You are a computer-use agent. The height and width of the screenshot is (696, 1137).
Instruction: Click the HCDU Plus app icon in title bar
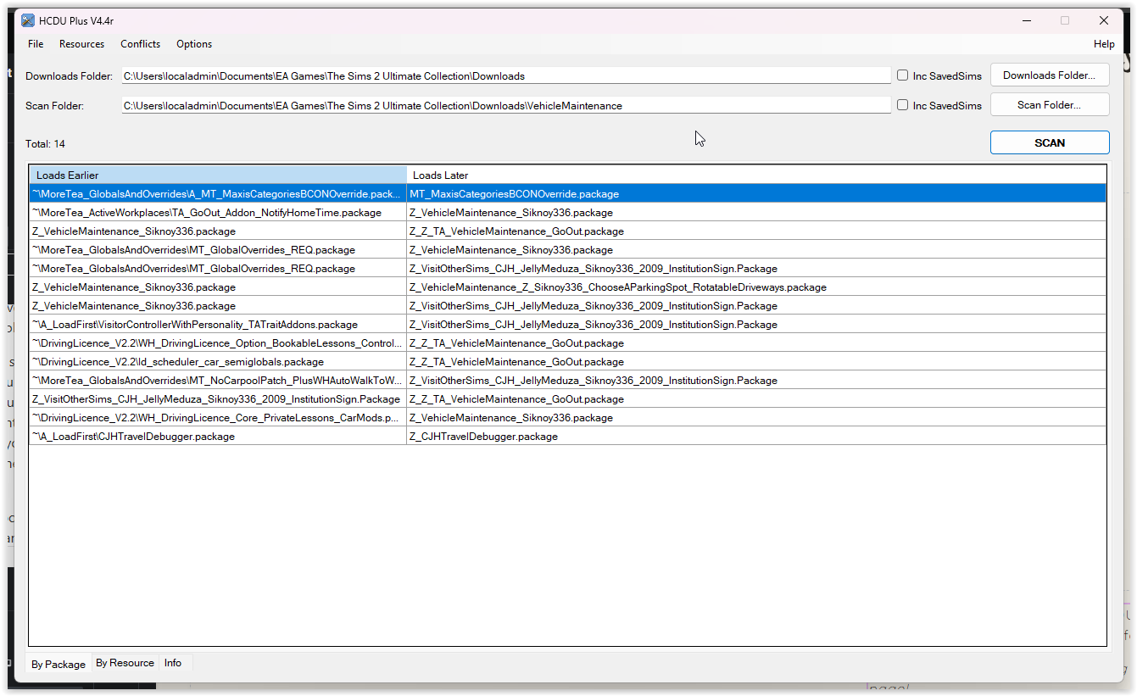click(28, 20)
